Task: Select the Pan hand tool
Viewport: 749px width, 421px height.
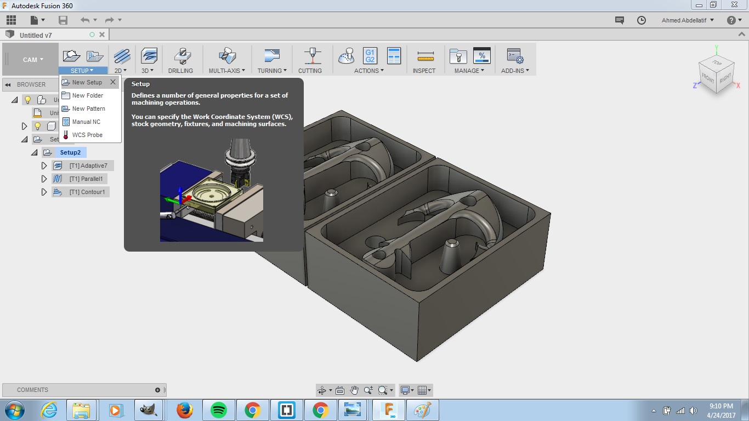Action: 354,390
